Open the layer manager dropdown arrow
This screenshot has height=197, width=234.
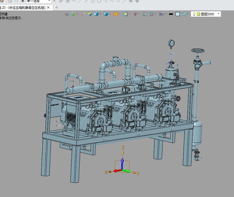click(x=188, y=14)
